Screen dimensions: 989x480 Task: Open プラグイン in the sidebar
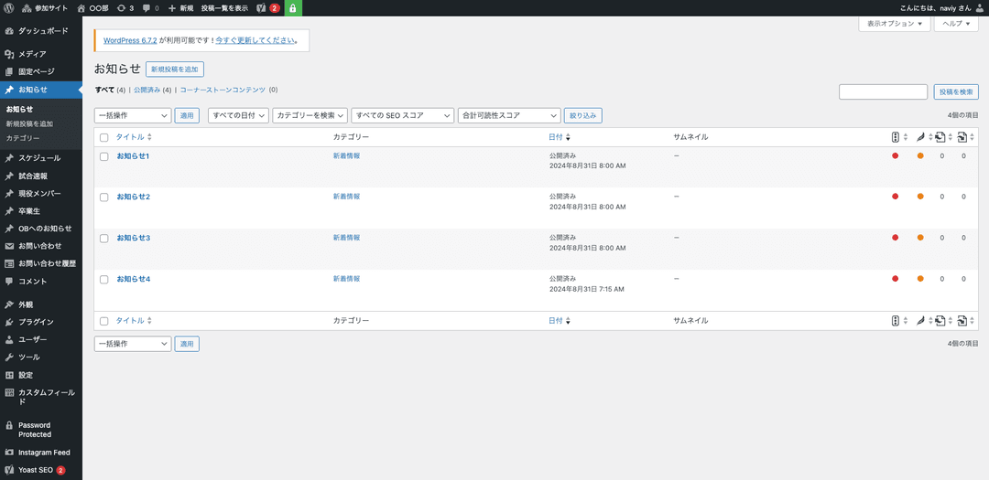[x=41, y=322]
